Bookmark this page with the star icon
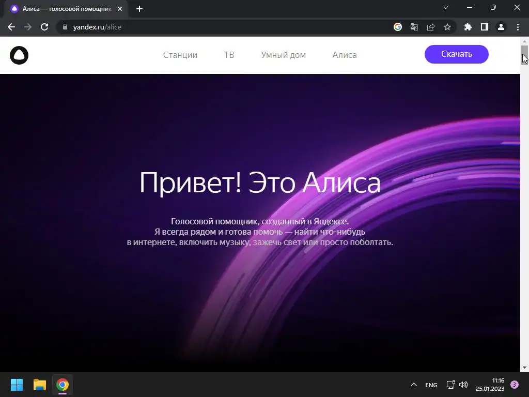This screenshot has width=529, height=397. tap(447, 27)
